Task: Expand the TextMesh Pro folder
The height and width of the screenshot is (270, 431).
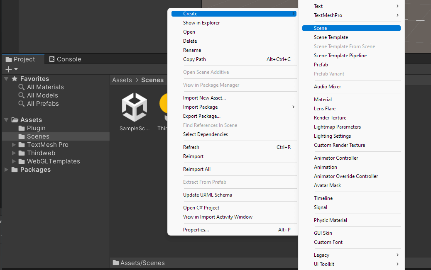Action: click(x=13, y=145)
